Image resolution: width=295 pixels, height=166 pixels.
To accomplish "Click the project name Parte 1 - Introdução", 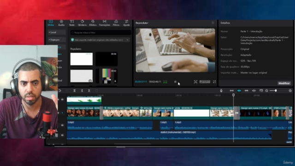I will click(x=251, y=31).
